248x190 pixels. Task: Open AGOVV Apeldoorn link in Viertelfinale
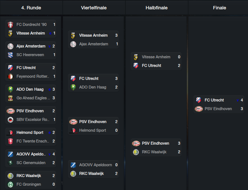coord(96,165)
